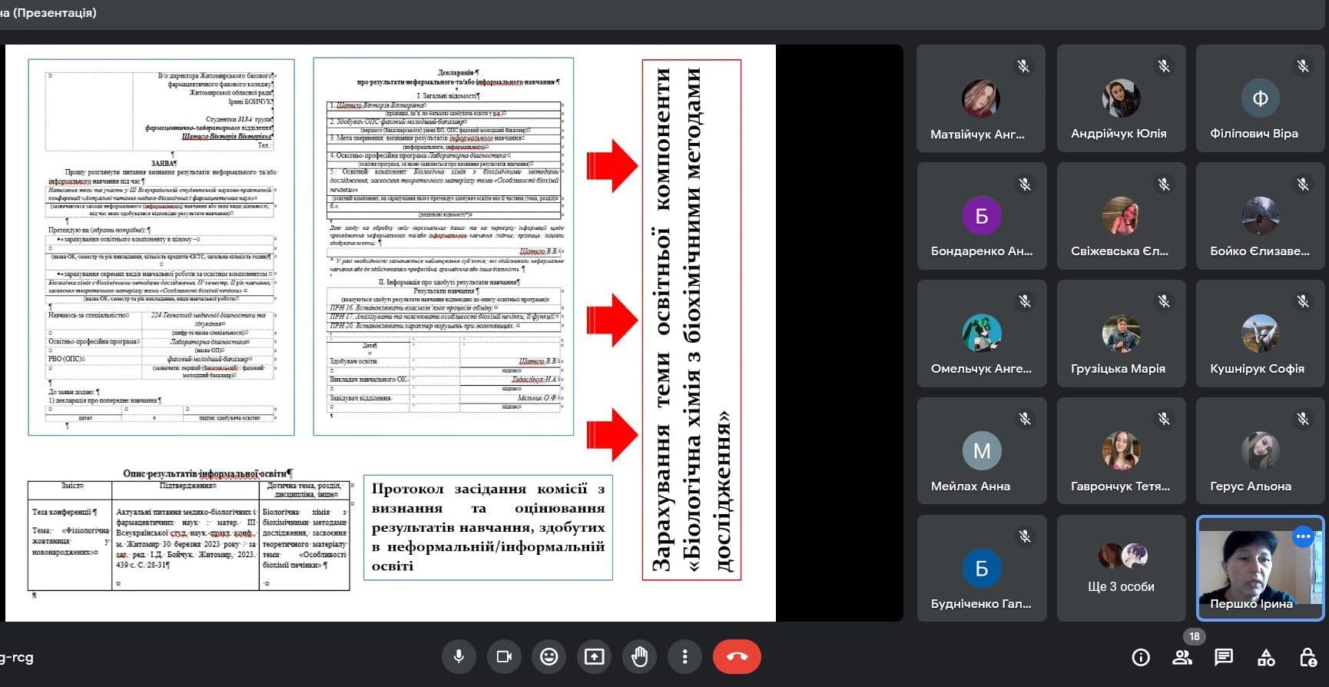Select Мейлах Анна participant tile

(x=981, y=450)
